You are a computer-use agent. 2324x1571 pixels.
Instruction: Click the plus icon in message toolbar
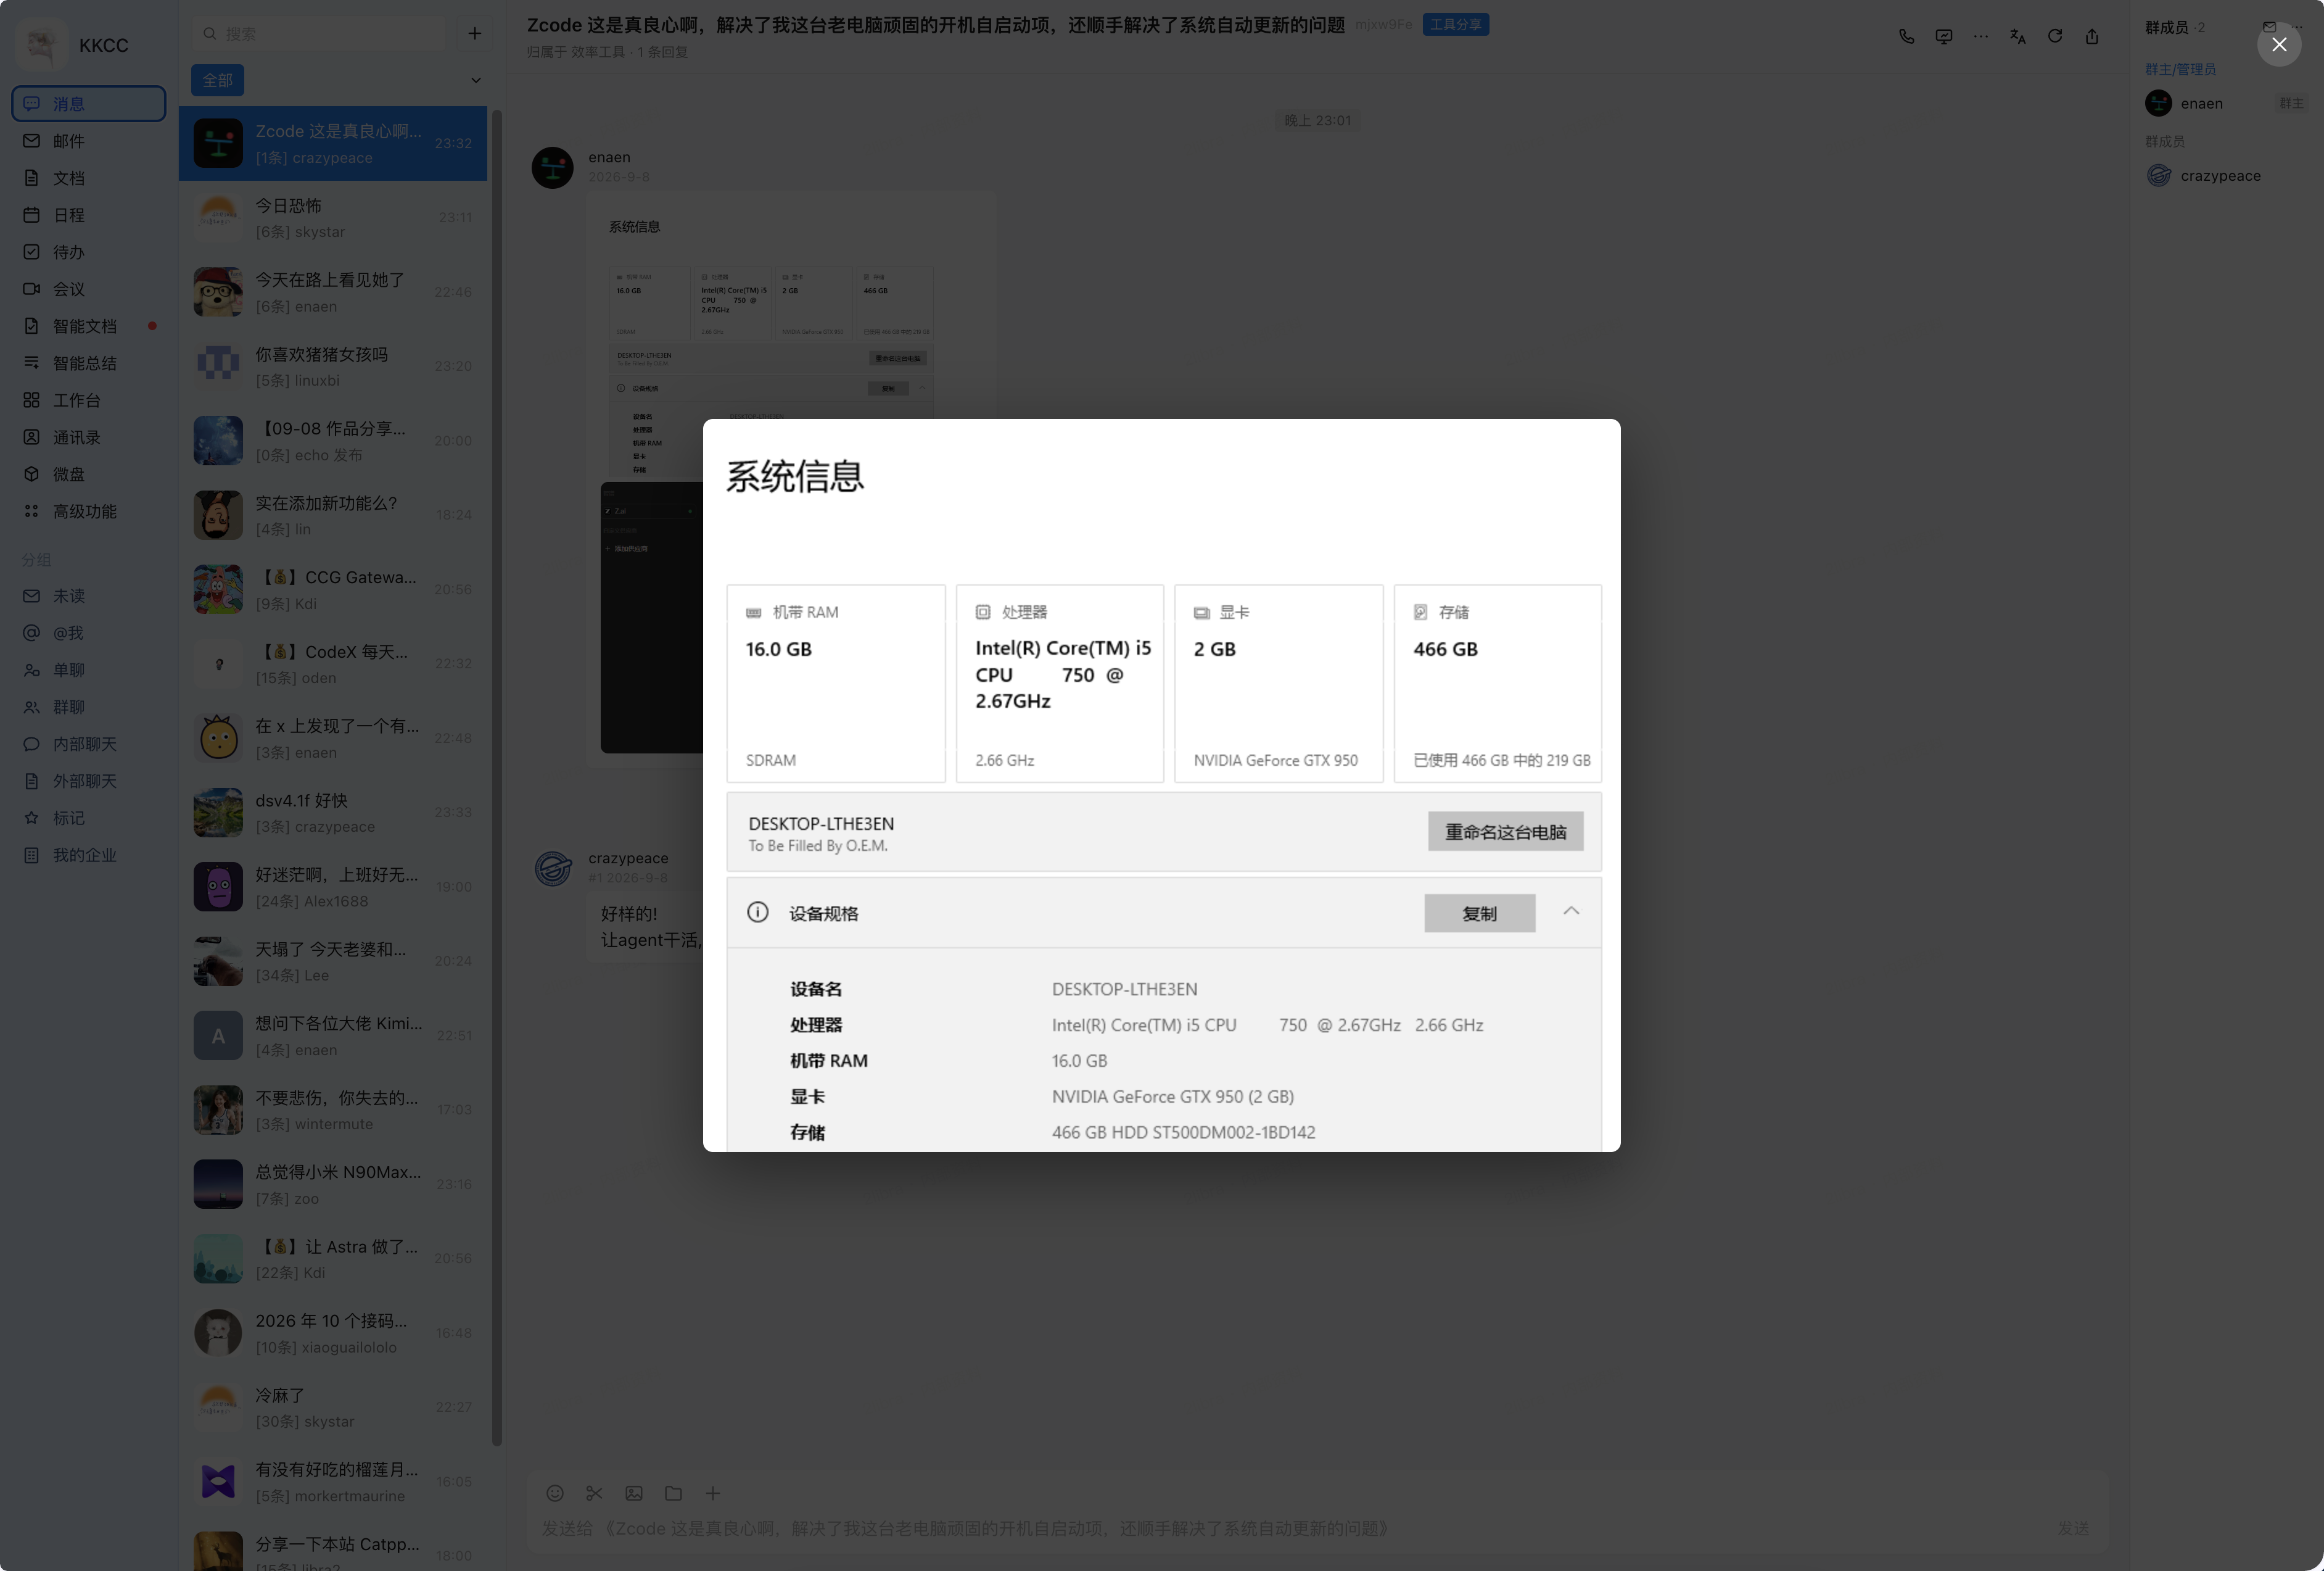[712, 1493]
